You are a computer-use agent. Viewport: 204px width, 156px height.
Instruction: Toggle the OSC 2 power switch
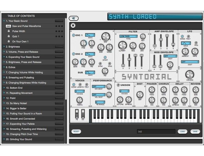tap(73, 54)
